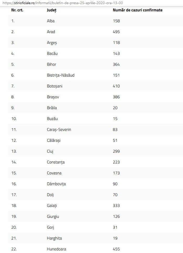
Task: Click the Botoșani case count 410
Action: point(116,86)
